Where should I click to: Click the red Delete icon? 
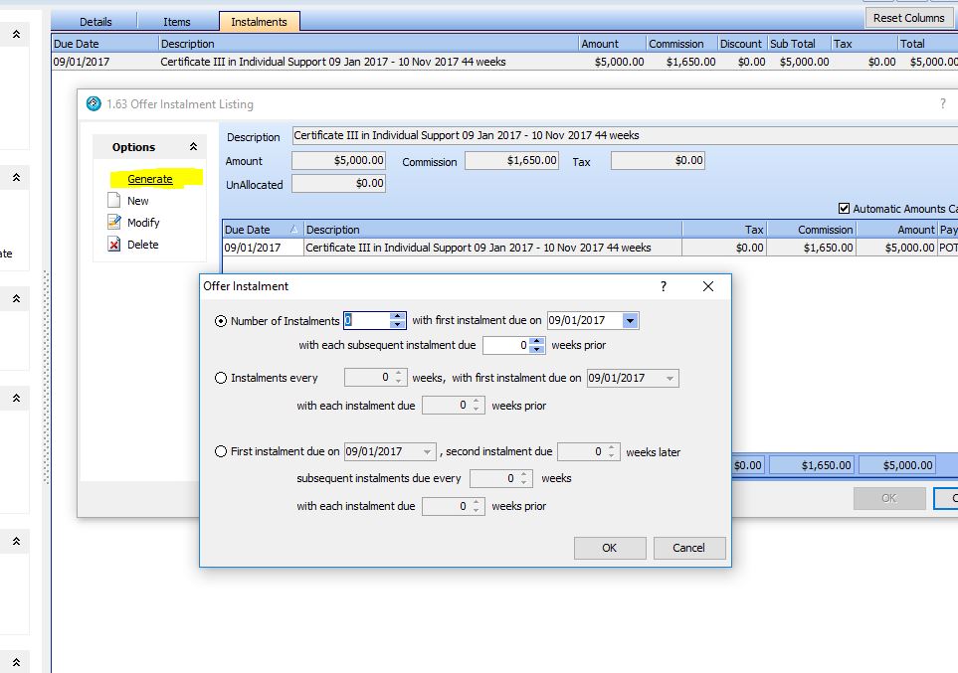[113, 245]
